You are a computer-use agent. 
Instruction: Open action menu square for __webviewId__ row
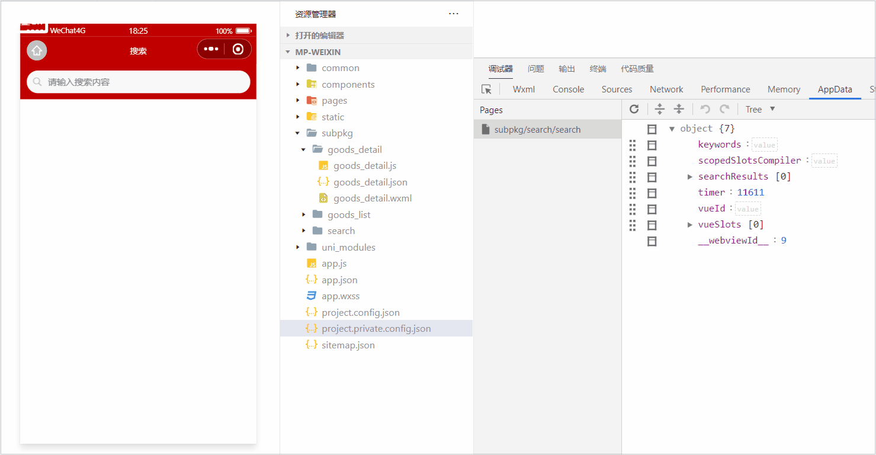coord(652,241)
